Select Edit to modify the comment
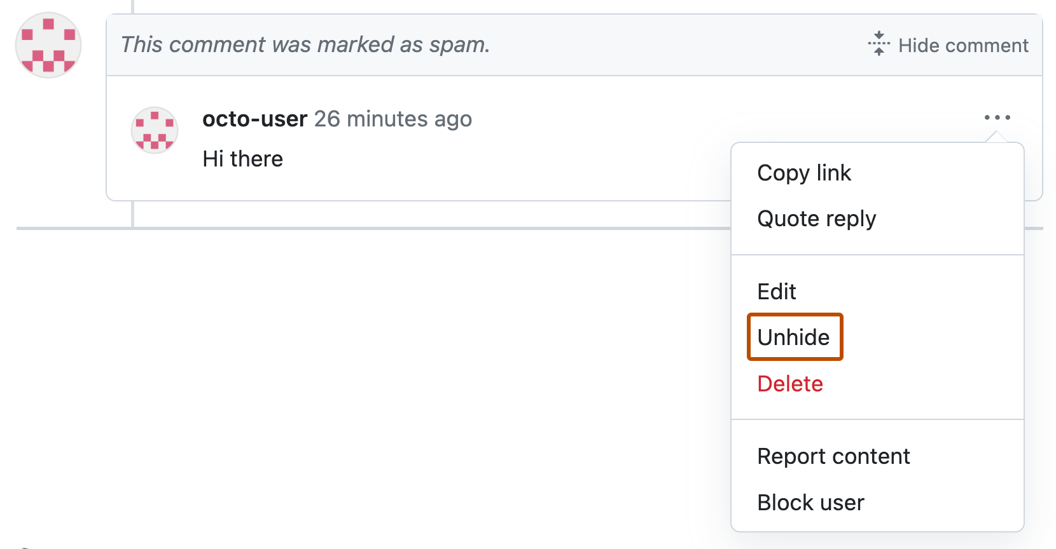 coord(776,291)
